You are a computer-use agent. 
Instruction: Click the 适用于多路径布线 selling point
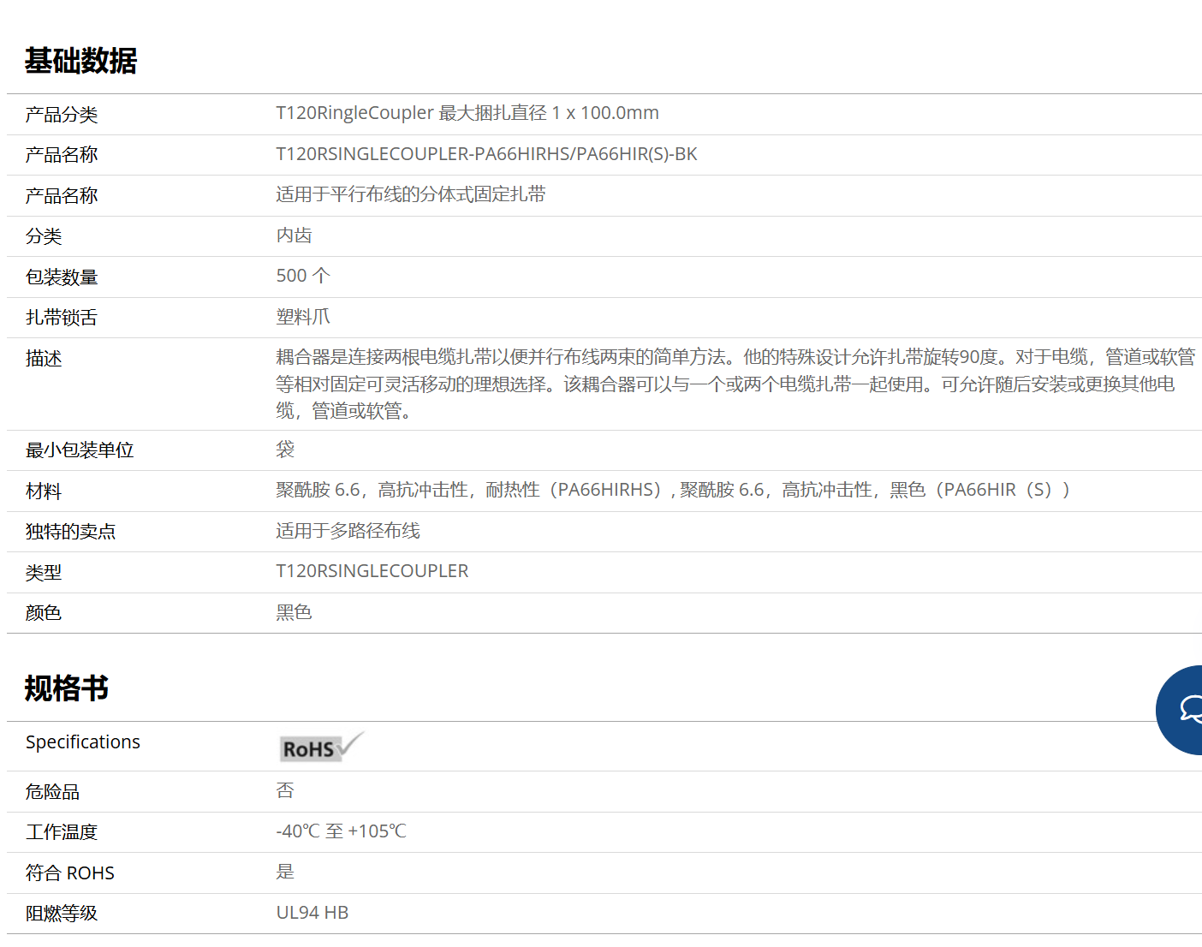tap(348, 531)
